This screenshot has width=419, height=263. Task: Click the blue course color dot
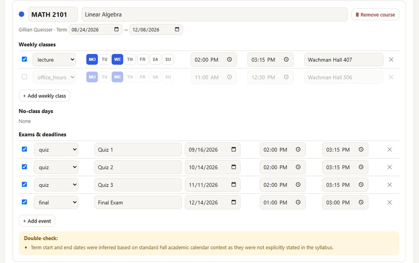pos(22,14)
